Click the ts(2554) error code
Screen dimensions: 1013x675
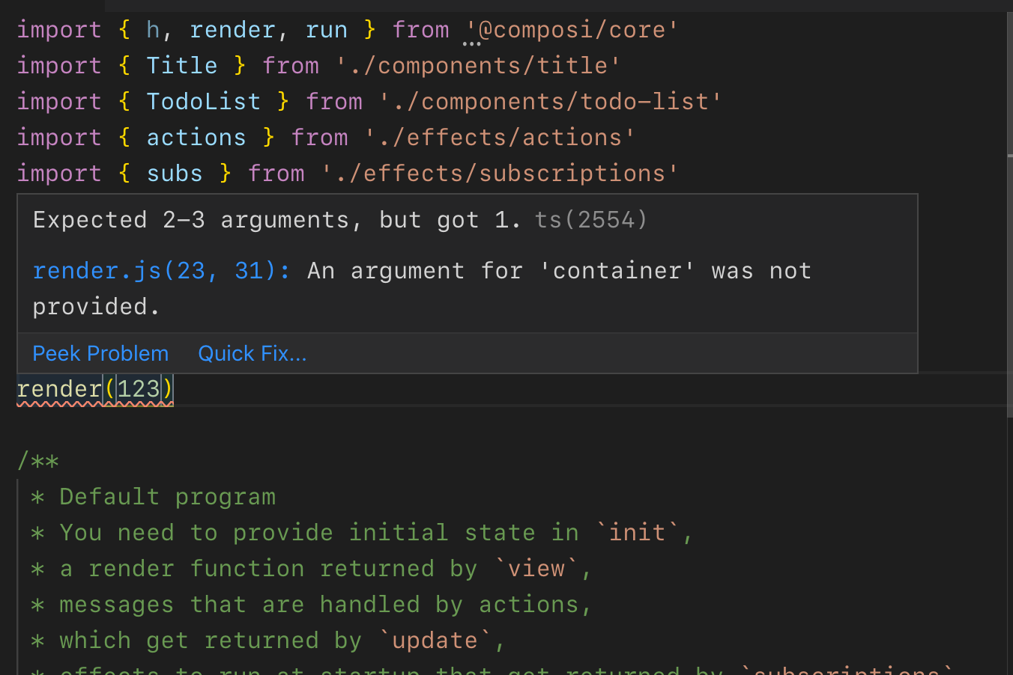point(590,219)
